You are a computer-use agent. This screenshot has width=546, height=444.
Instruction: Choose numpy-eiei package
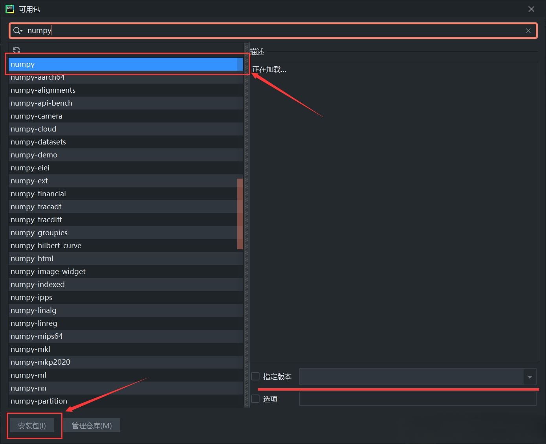tap(126, 168)
